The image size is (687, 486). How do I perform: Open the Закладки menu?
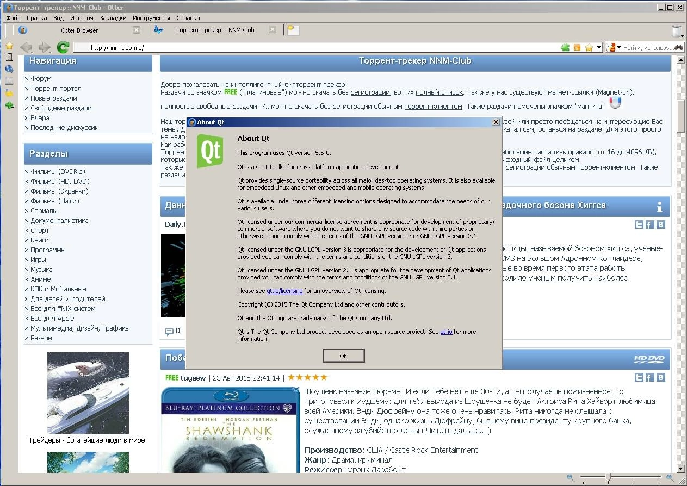[x=113, y=18]
